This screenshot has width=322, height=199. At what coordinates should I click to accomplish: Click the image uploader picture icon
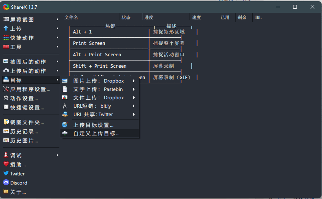(65, 81)
